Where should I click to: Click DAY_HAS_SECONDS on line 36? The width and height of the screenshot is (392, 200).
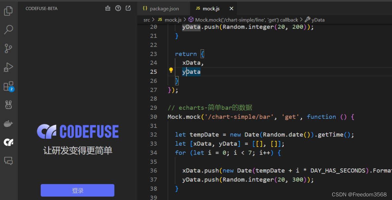(338, 171)
